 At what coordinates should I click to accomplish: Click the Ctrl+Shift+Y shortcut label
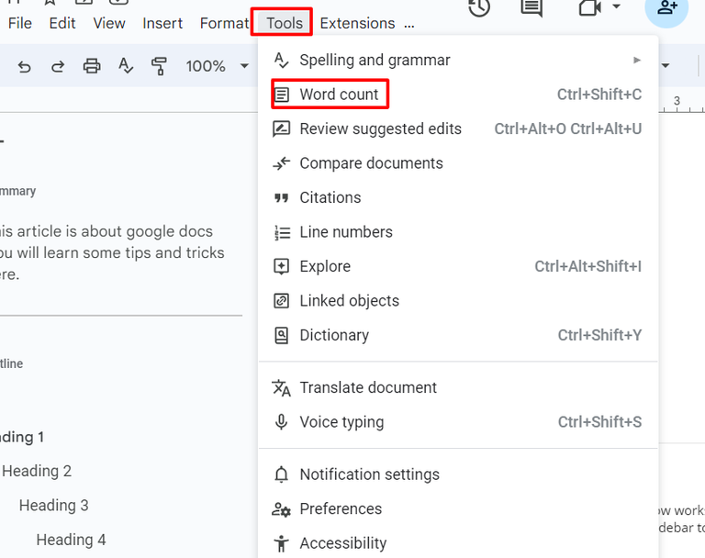point(599,335)
